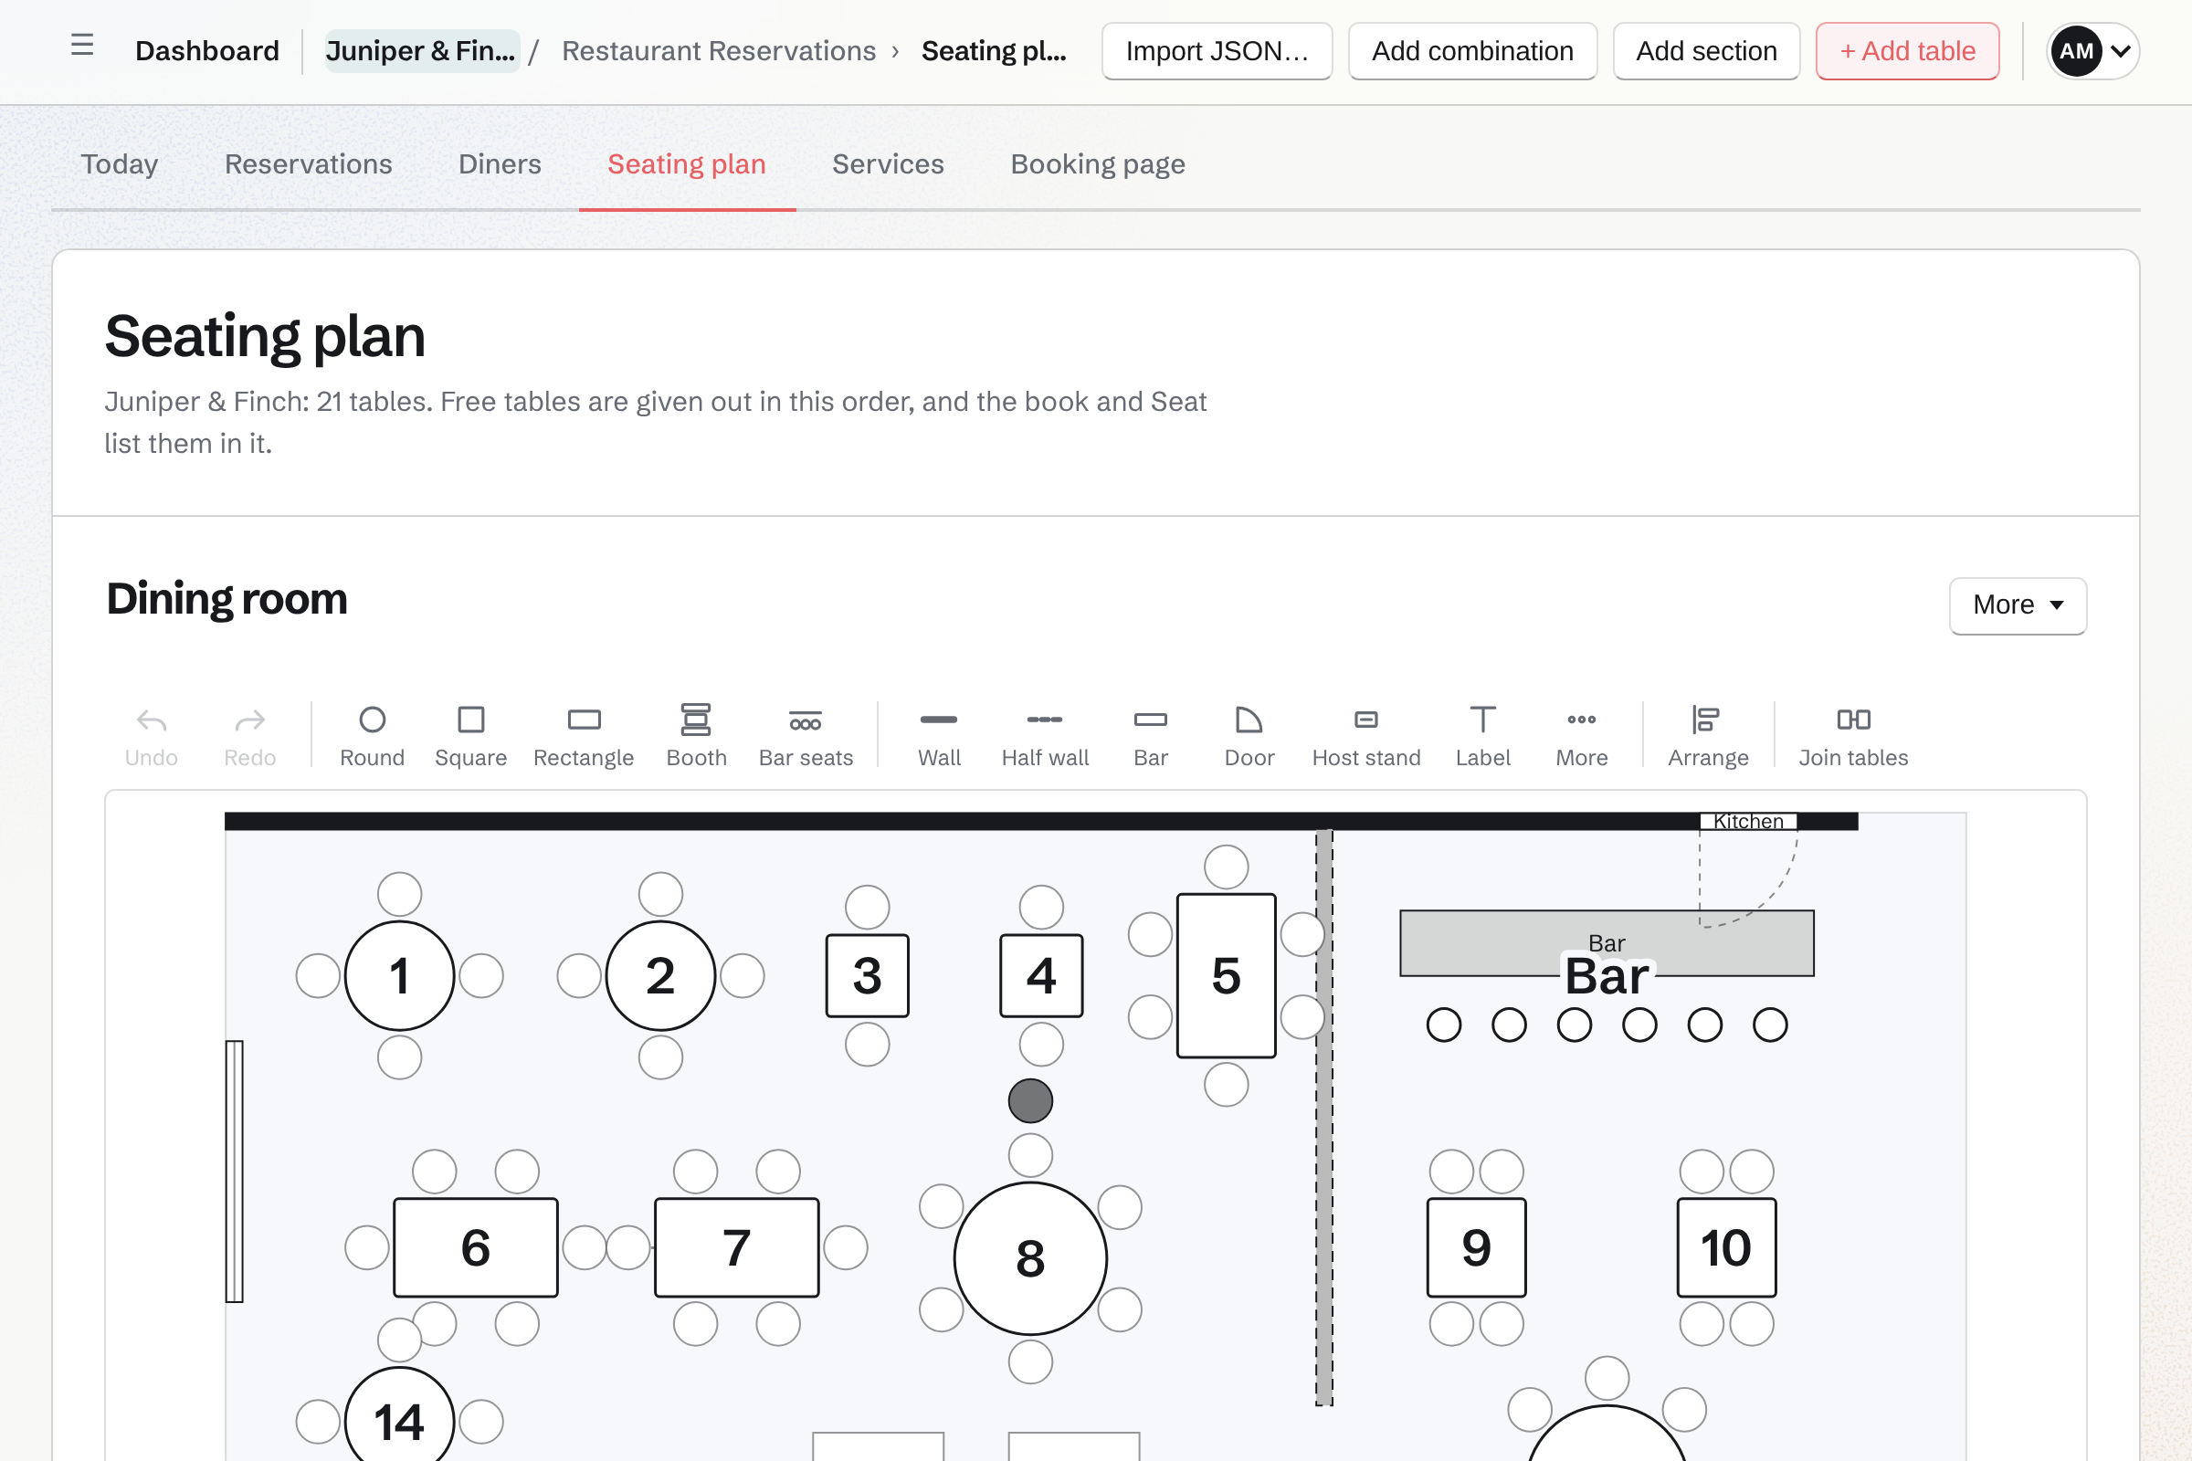This screenshot has height=1461, width=2192.
Task: Select the Wall tool
Action: click(x=939, y=736)
